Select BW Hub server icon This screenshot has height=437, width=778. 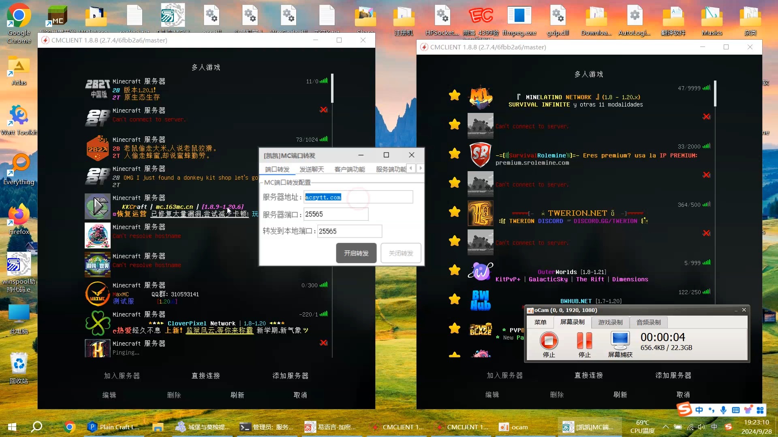pyautogui.click(x=481, y=301)
